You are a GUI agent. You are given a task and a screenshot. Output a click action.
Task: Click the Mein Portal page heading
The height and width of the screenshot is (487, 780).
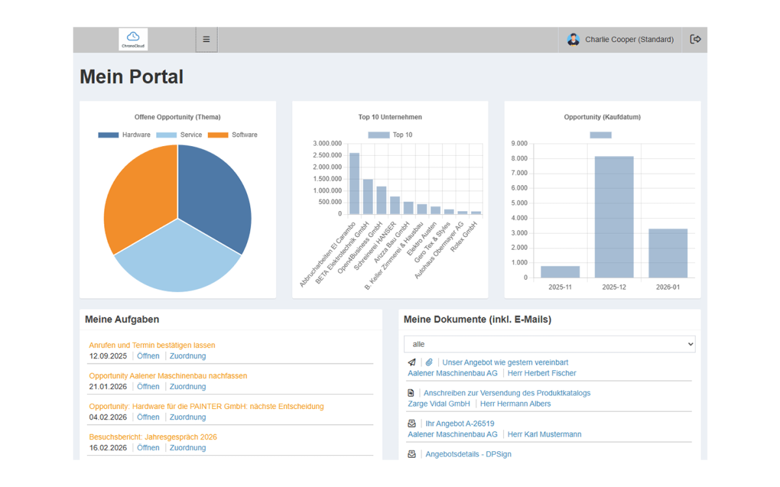pos(131,77)
